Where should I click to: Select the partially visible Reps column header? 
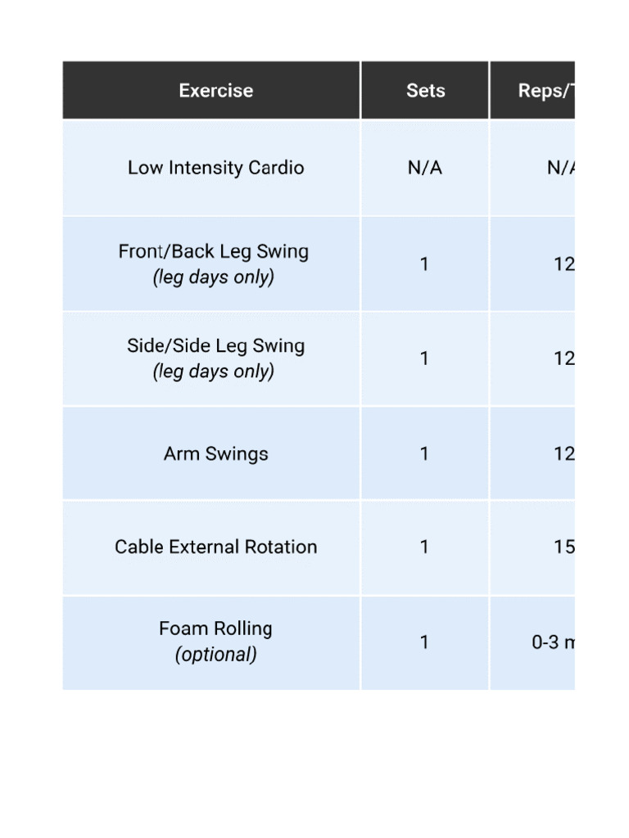545,91
